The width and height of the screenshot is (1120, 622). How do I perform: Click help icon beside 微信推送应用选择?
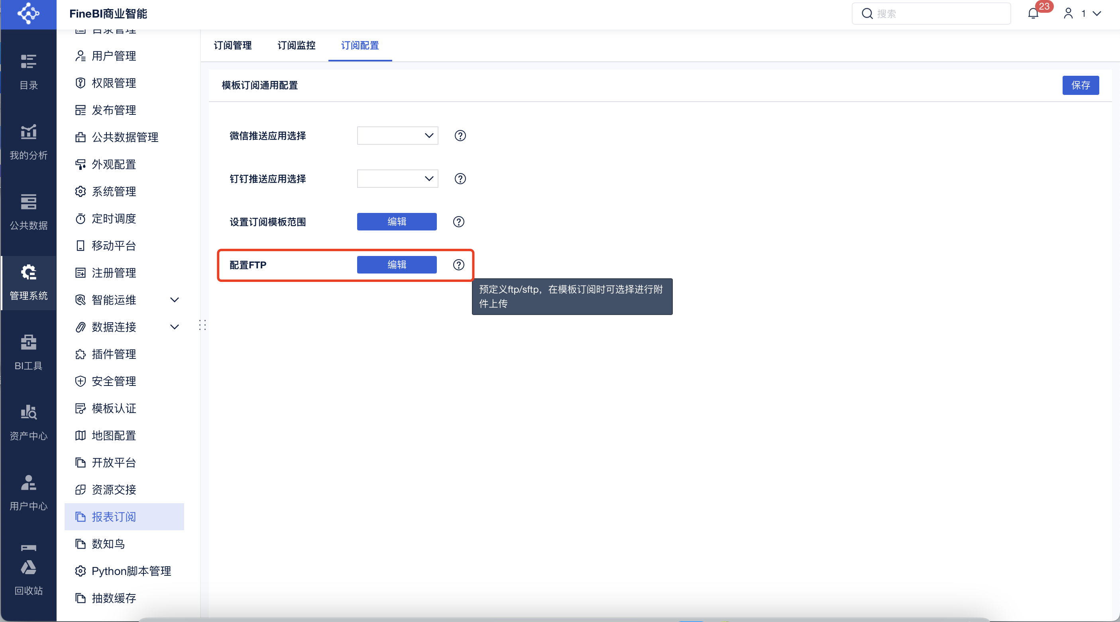460,136
